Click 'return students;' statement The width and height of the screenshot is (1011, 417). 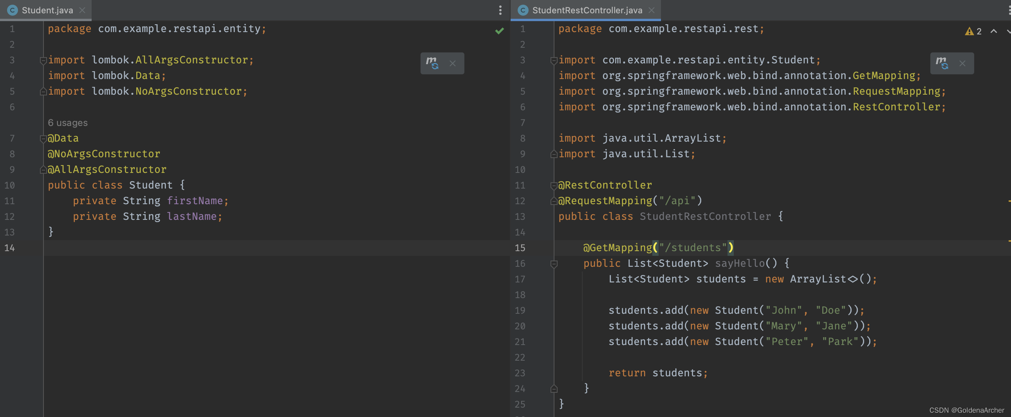click(658, 373)
